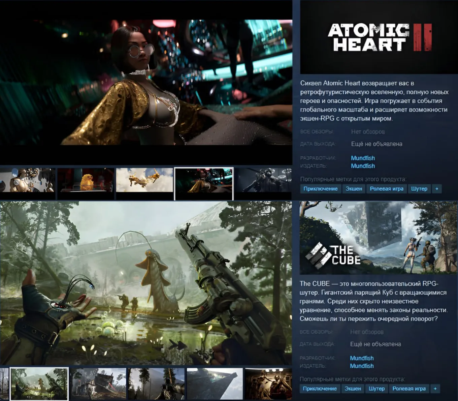
Task: Click the Шутер tag under The CUBE
Action: [x=377, y=389]
